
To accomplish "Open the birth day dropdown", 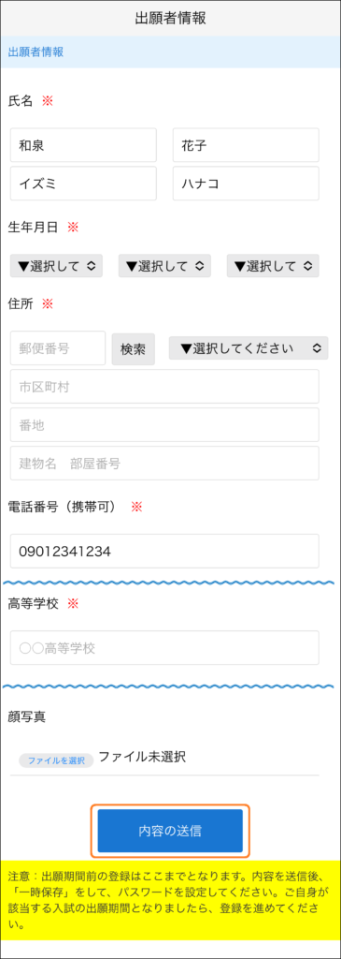I will 273,266.
